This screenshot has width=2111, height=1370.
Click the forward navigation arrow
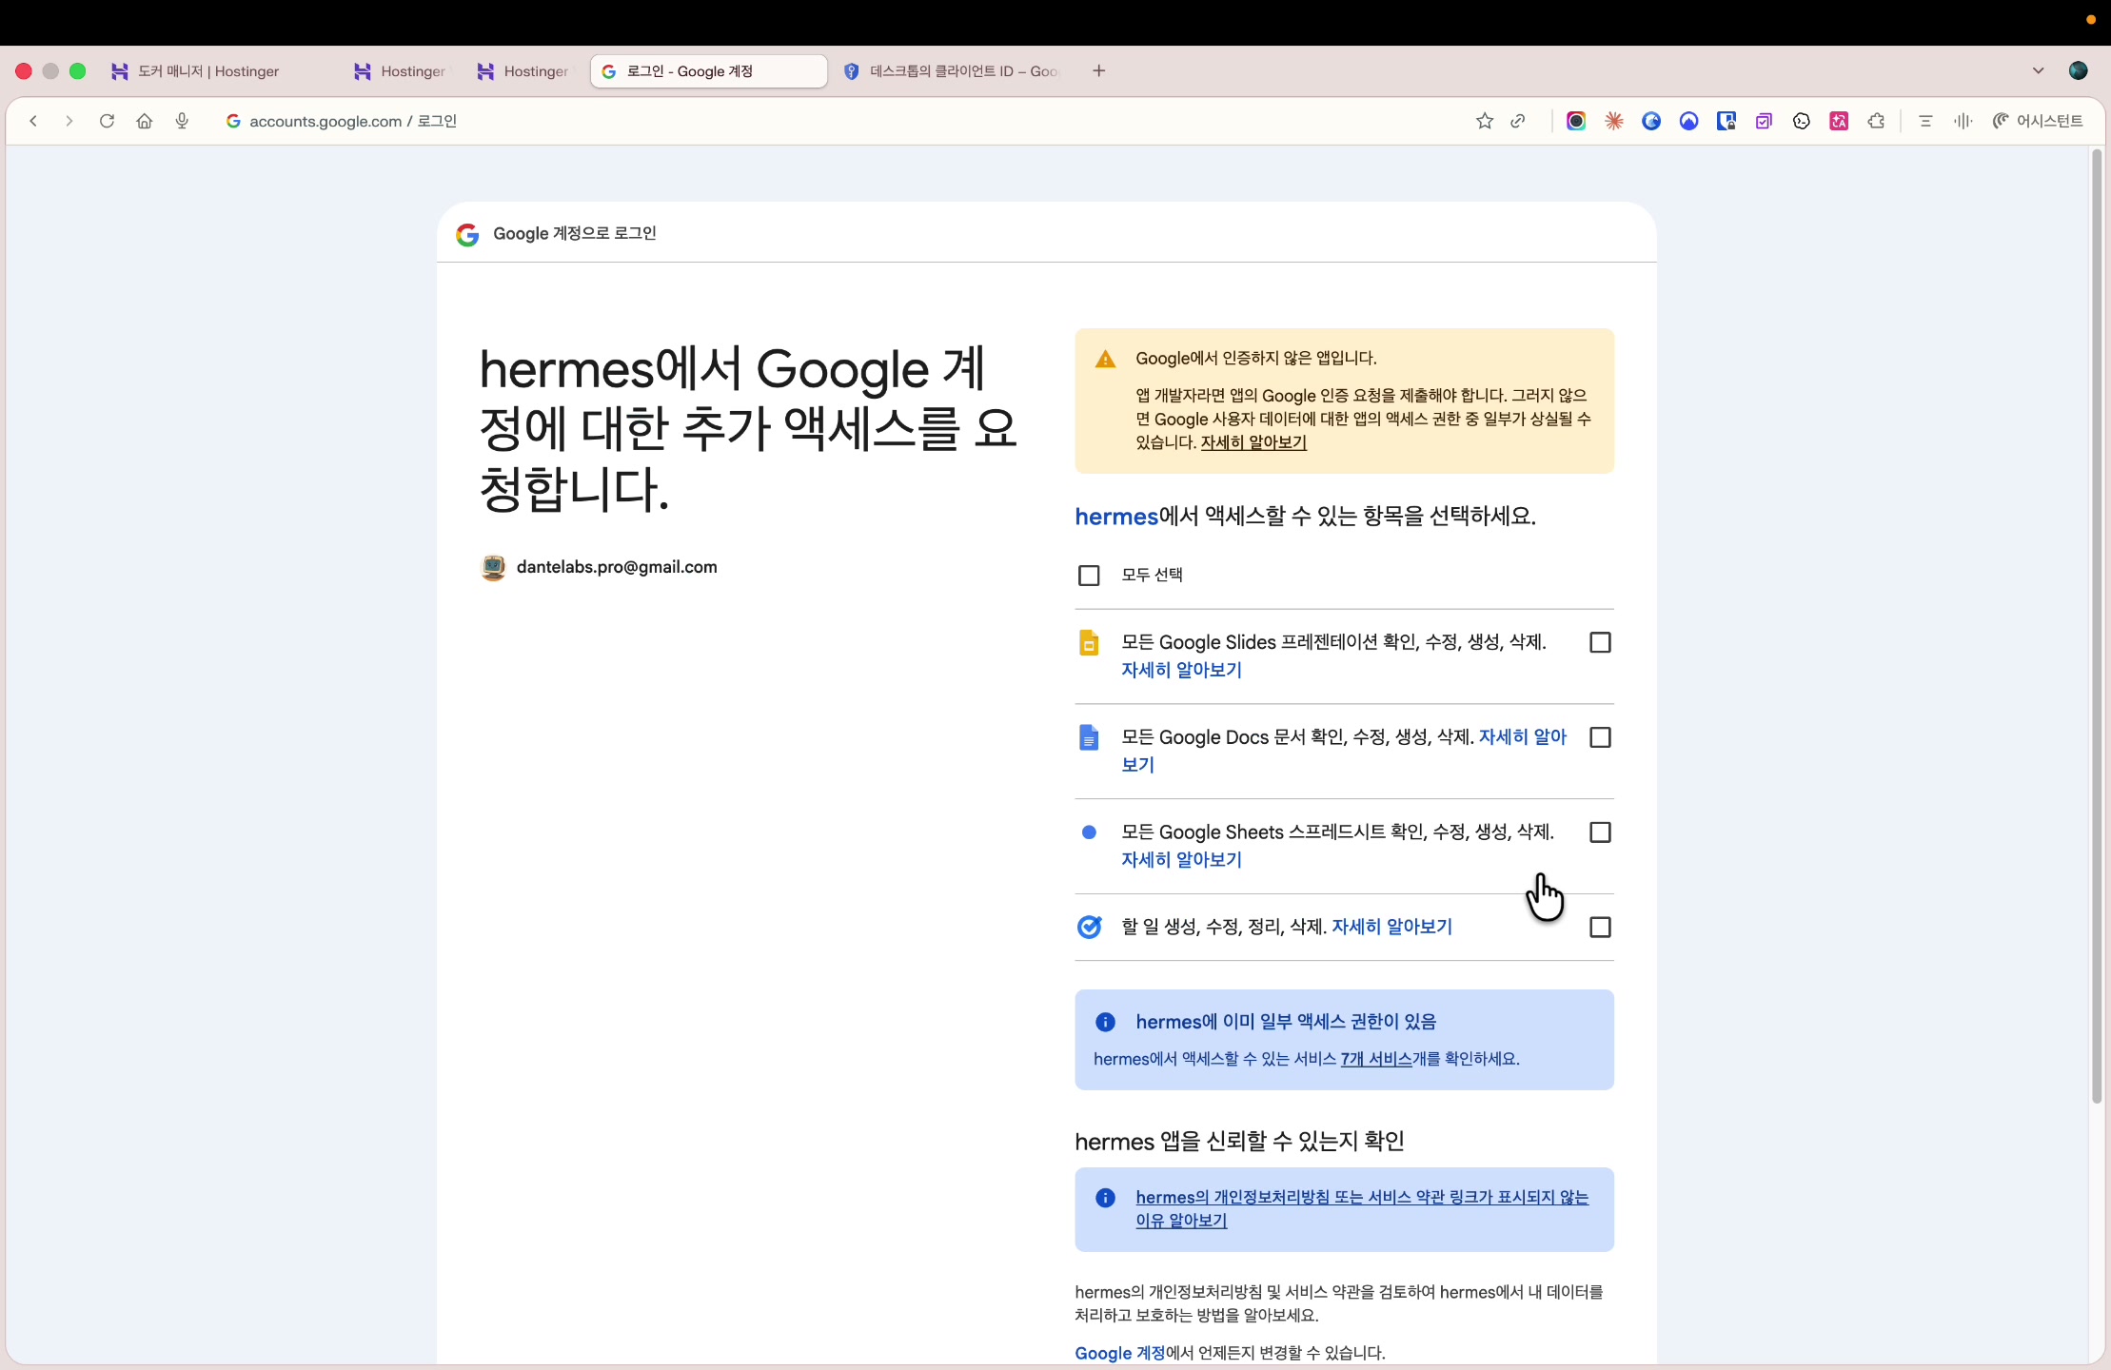point(69,121)
